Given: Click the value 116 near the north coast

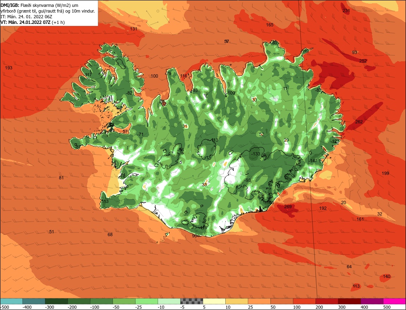Looking at the screenshot, I should (184, 76).
